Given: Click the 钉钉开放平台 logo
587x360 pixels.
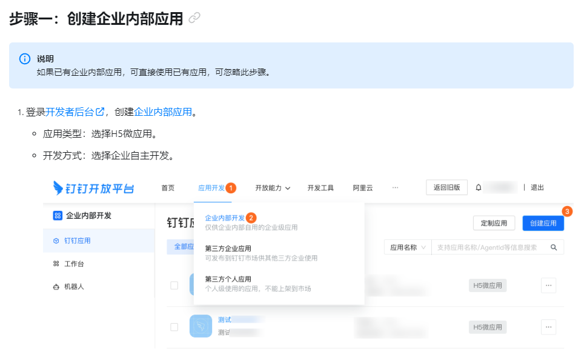Looking at the screenshot, I should (93, 188).
